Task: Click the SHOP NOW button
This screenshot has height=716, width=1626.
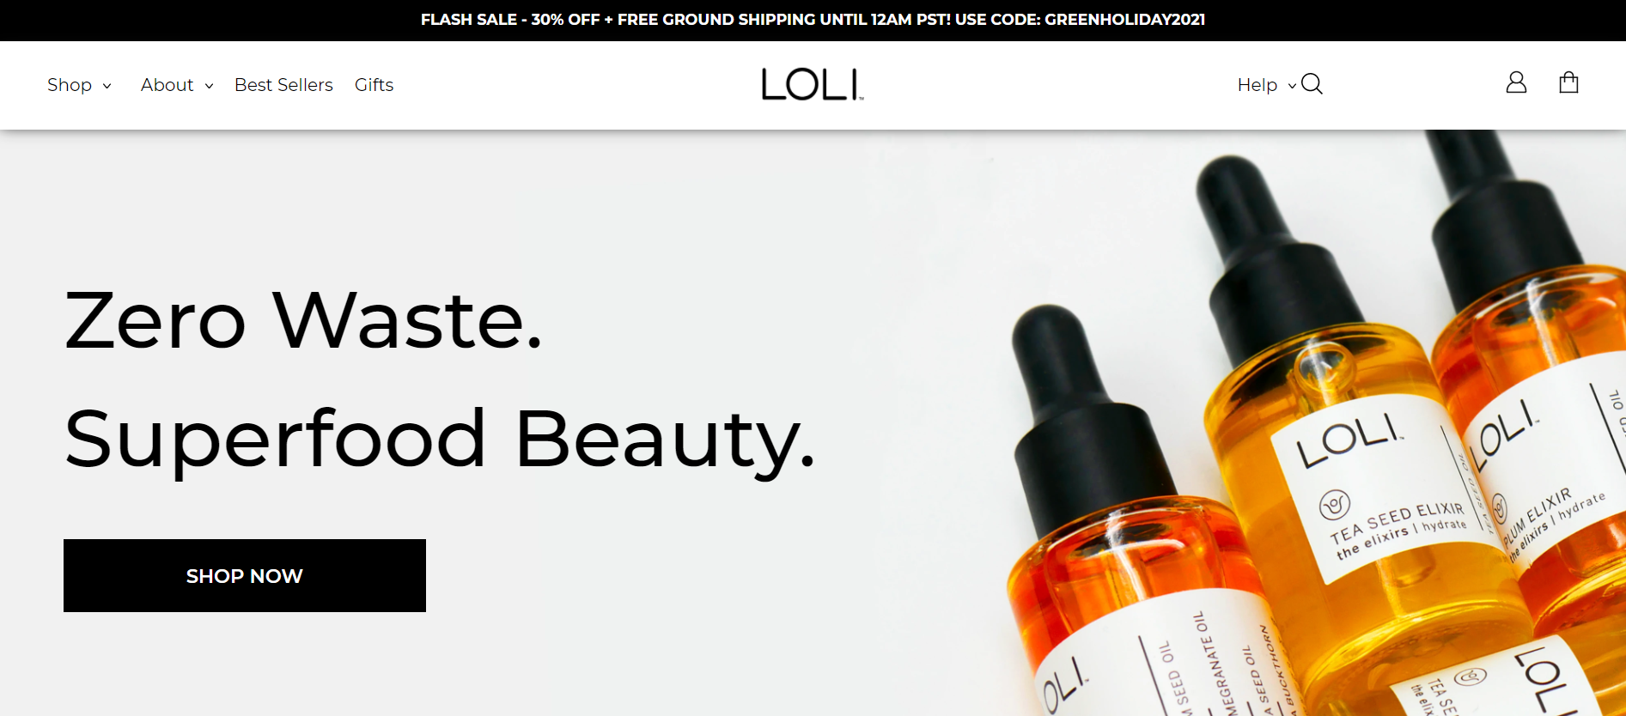Action: [x=245, y=576]
